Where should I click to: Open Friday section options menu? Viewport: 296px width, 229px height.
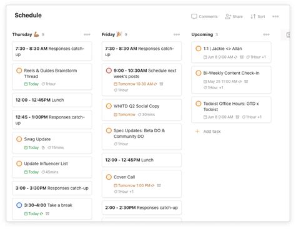click(x=177, y=34)
